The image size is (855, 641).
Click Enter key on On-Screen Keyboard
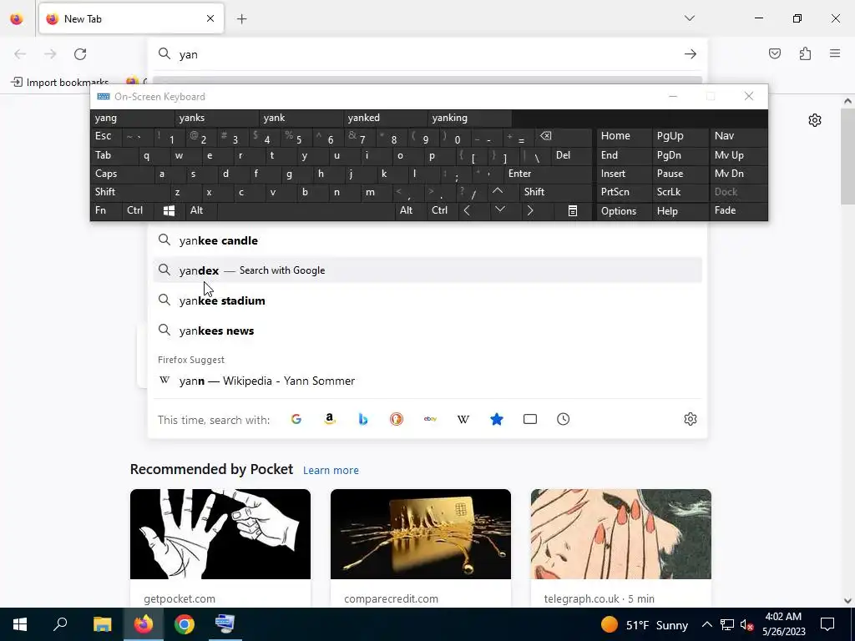pyautogui.click(x=548, y=174)
